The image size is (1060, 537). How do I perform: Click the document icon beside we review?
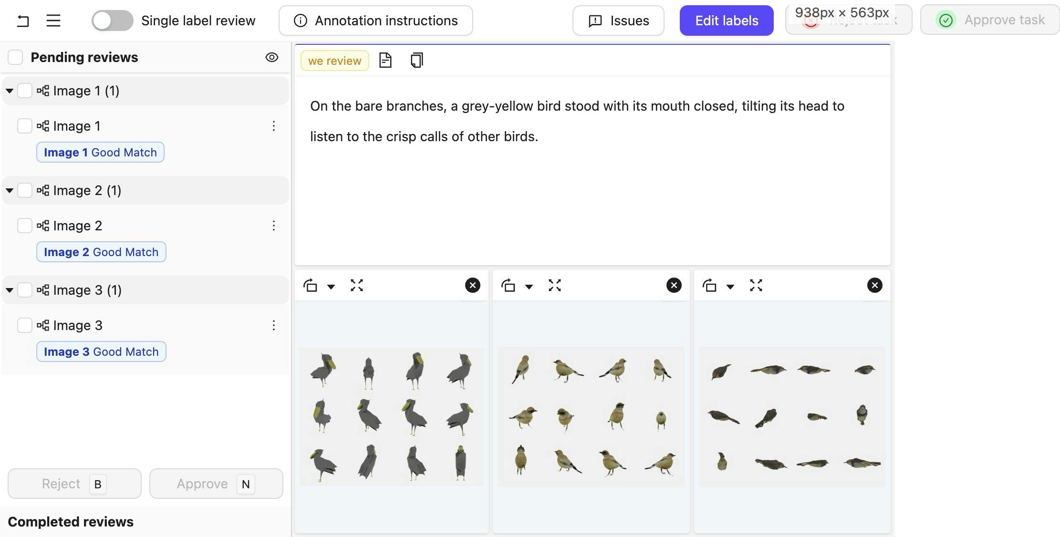pos(385,61)
